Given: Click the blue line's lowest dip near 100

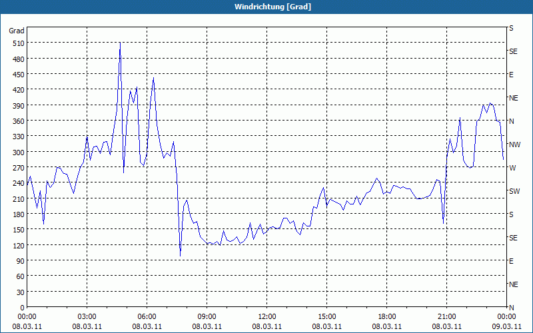Looking at the screenshot, I should [x=180, y=256].
